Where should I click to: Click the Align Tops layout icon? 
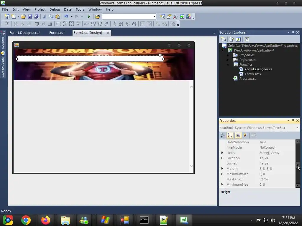pos(37,24)
